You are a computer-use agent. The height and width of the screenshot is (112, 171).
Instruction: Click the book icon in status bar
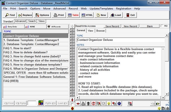pos(163,109)
